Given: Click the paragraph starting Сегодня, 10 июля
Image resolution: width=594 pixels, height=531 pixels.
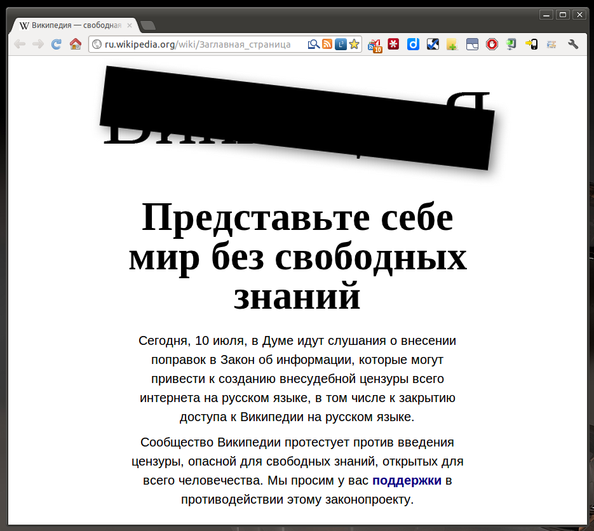Looking at the screenshot, I should pos(297,379).
